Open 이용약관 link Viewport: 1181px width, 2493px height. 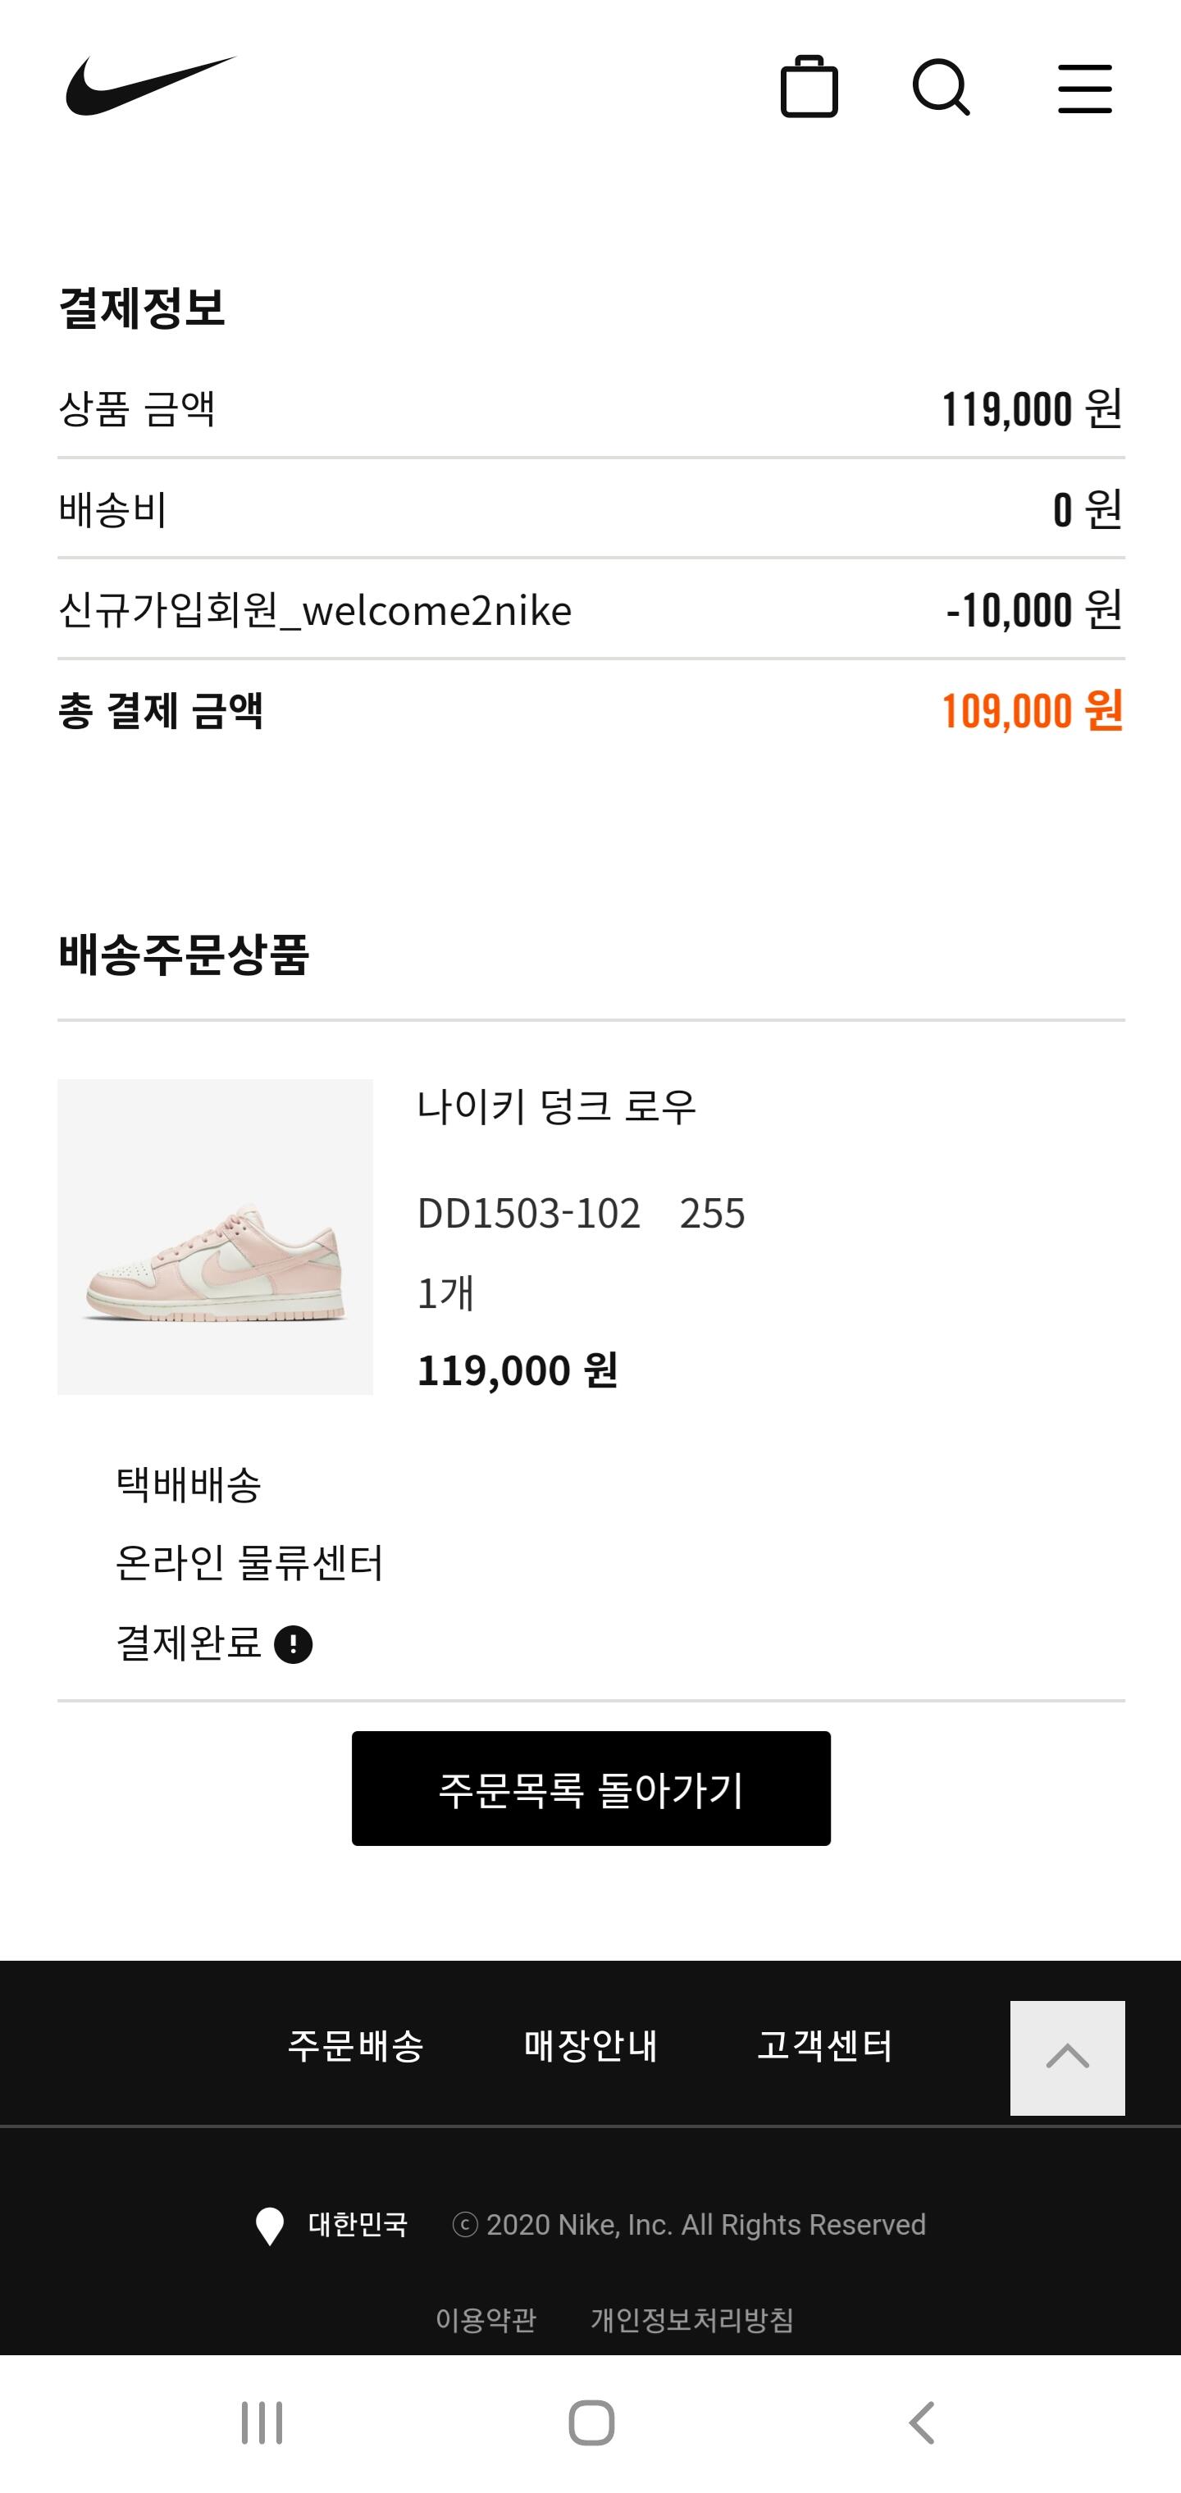point(486,2320)
